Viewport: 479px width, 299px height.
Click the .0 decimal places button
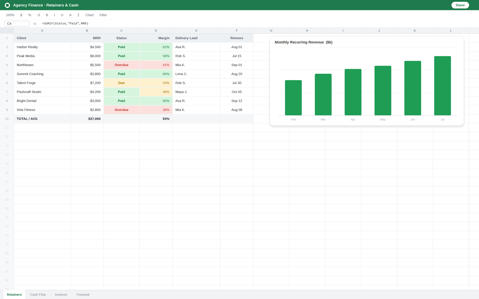point(38,15)
